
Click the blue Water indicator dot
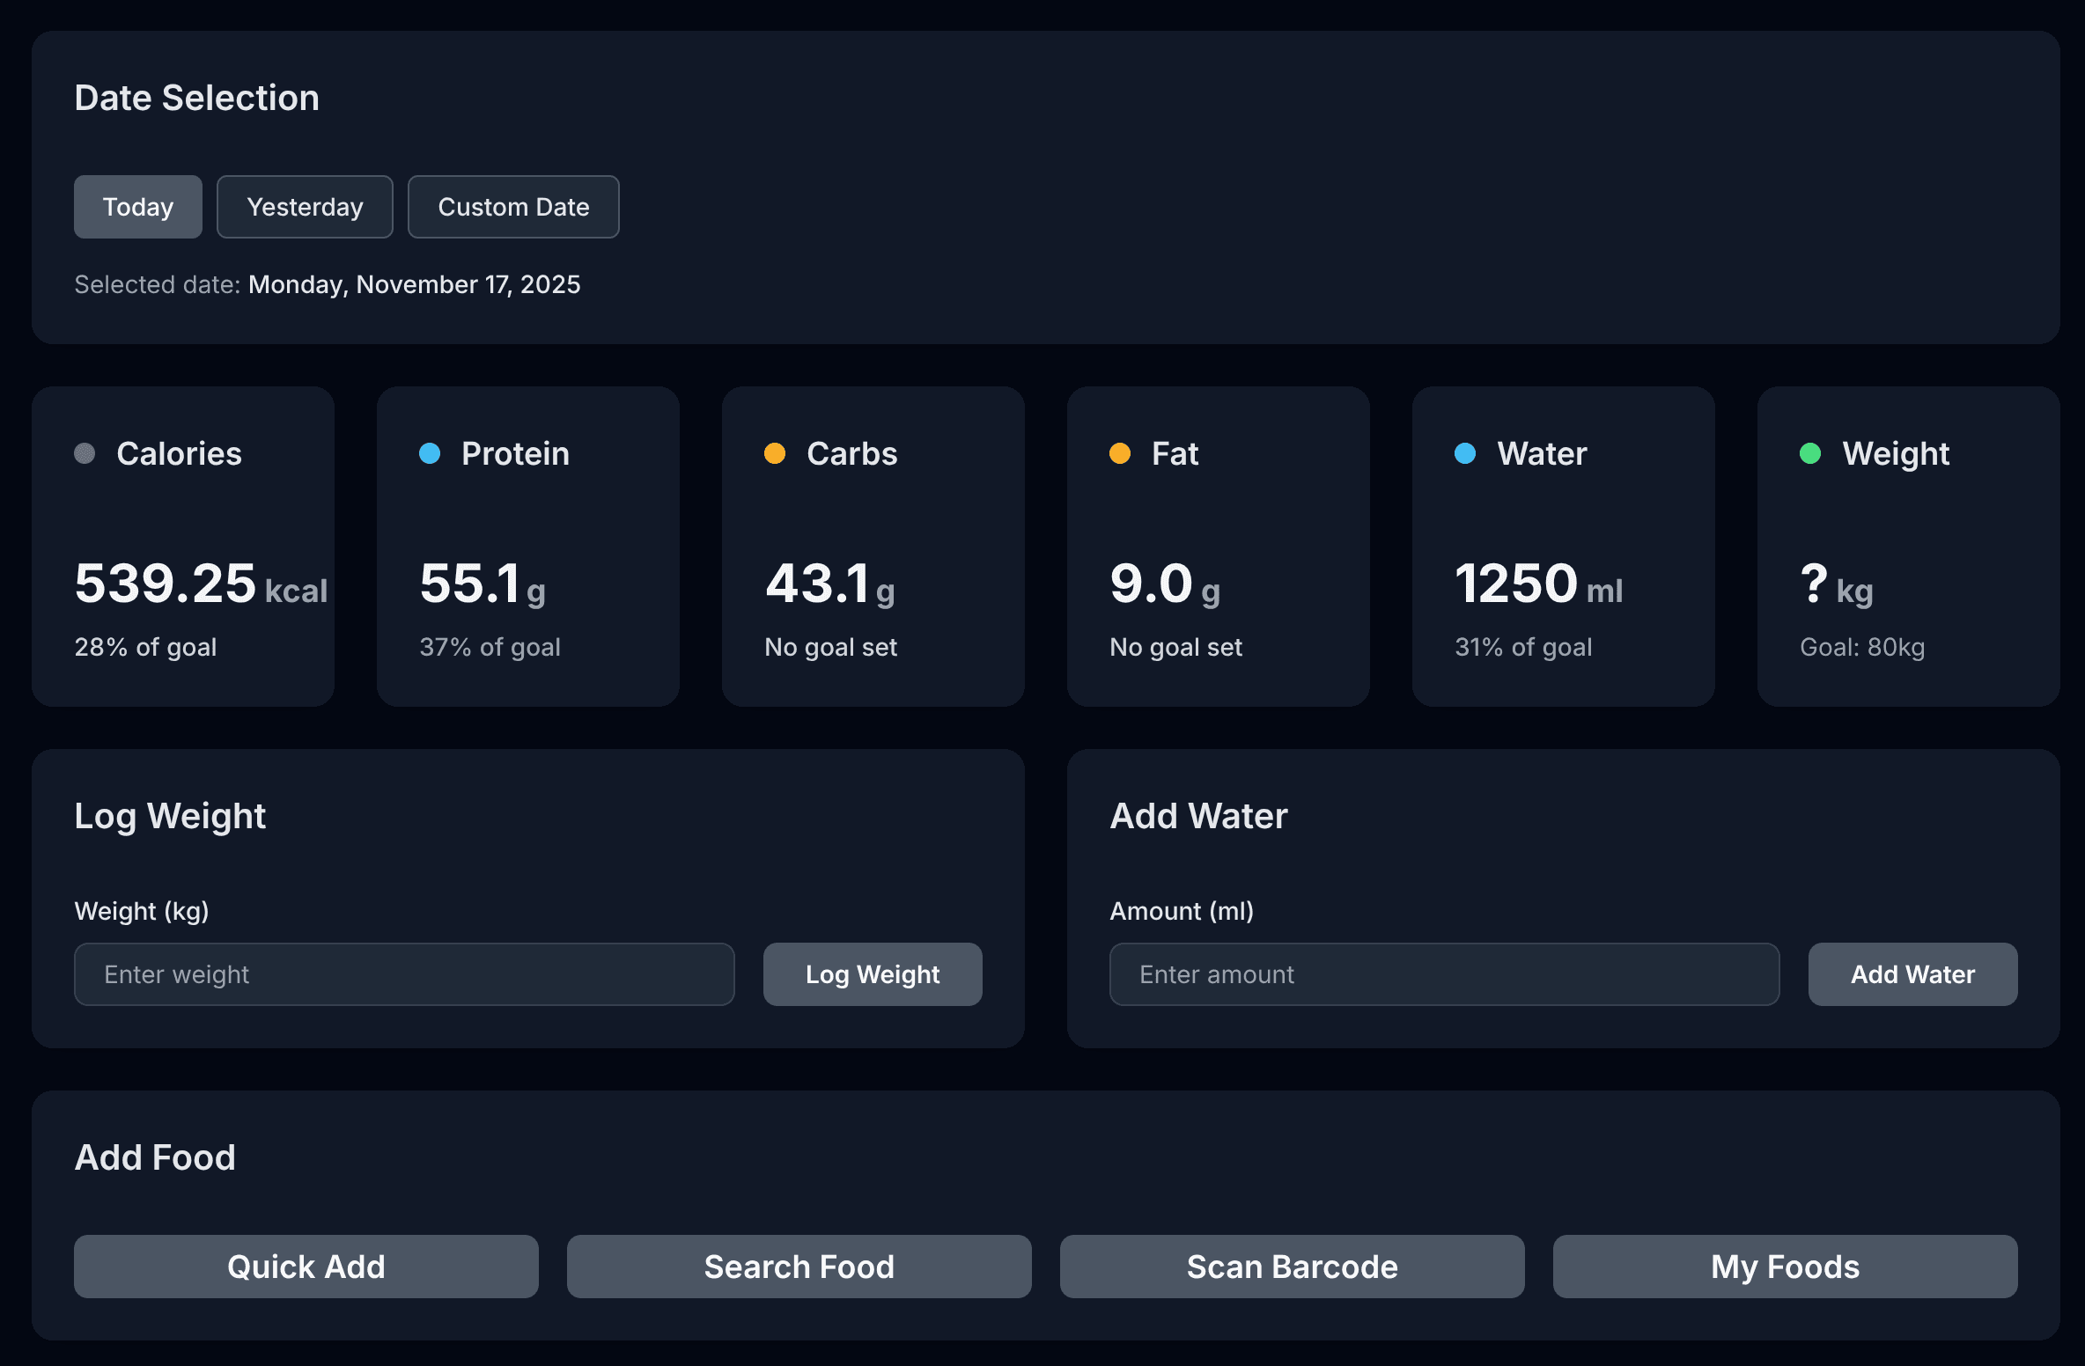(x=1465, y=453)
